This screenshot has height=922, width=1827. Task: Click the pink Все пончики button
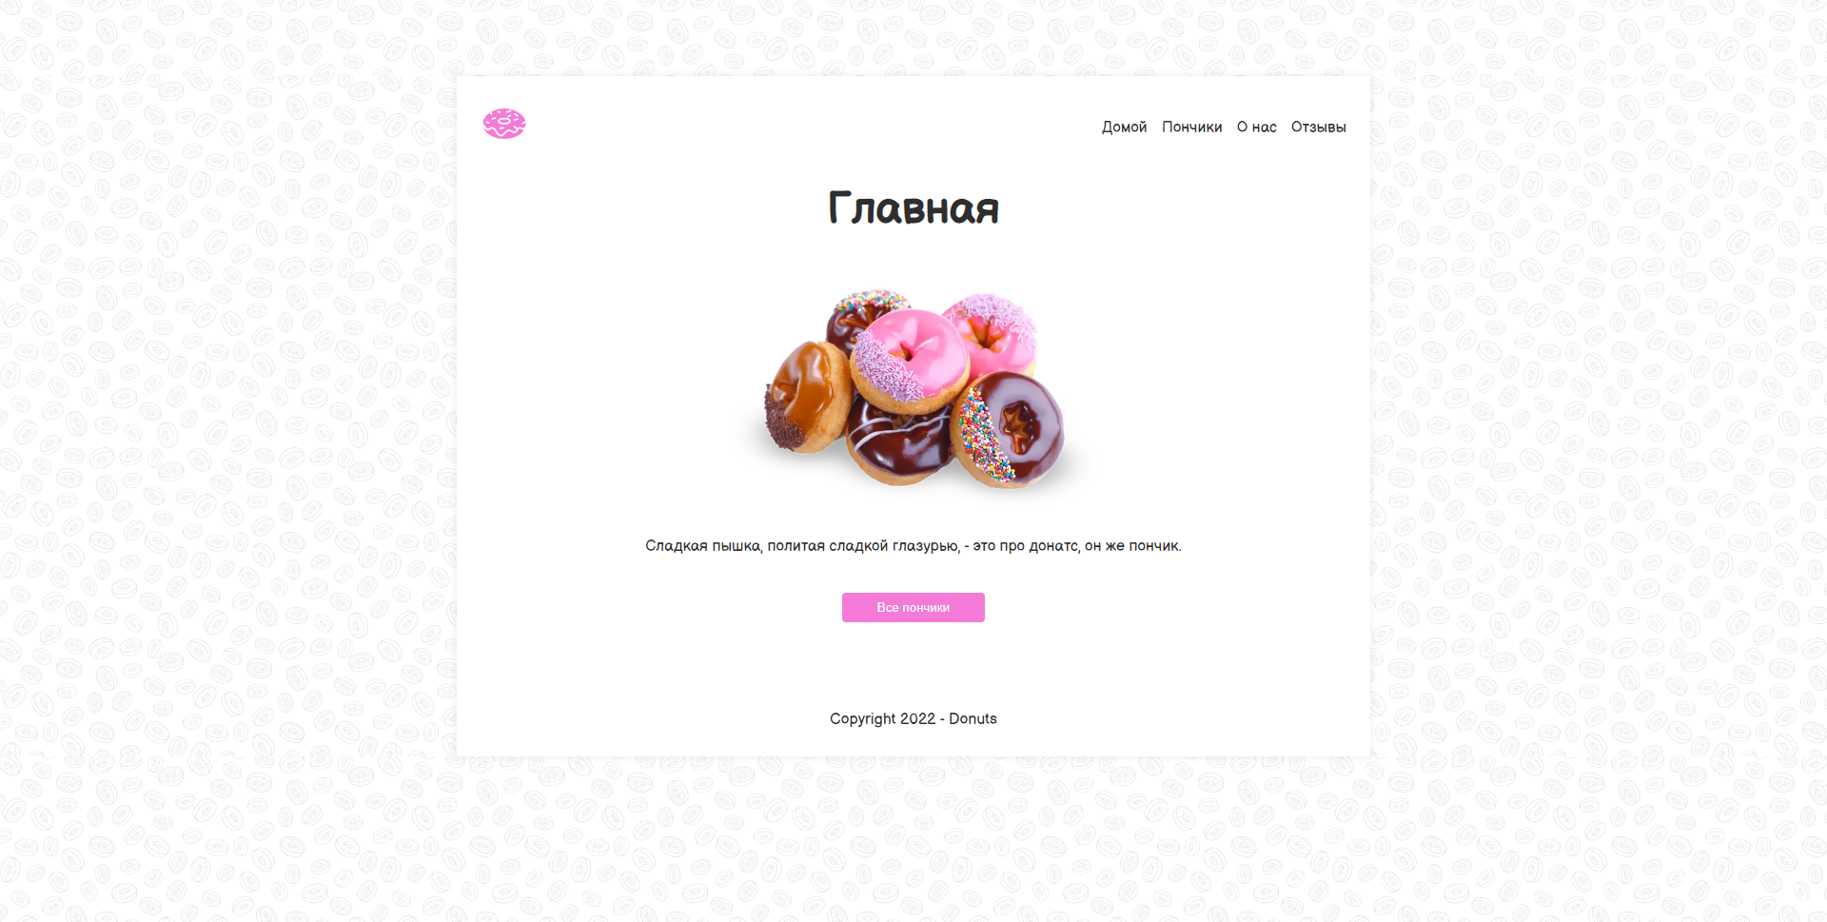pyautogui.click(x=913, y=607)
